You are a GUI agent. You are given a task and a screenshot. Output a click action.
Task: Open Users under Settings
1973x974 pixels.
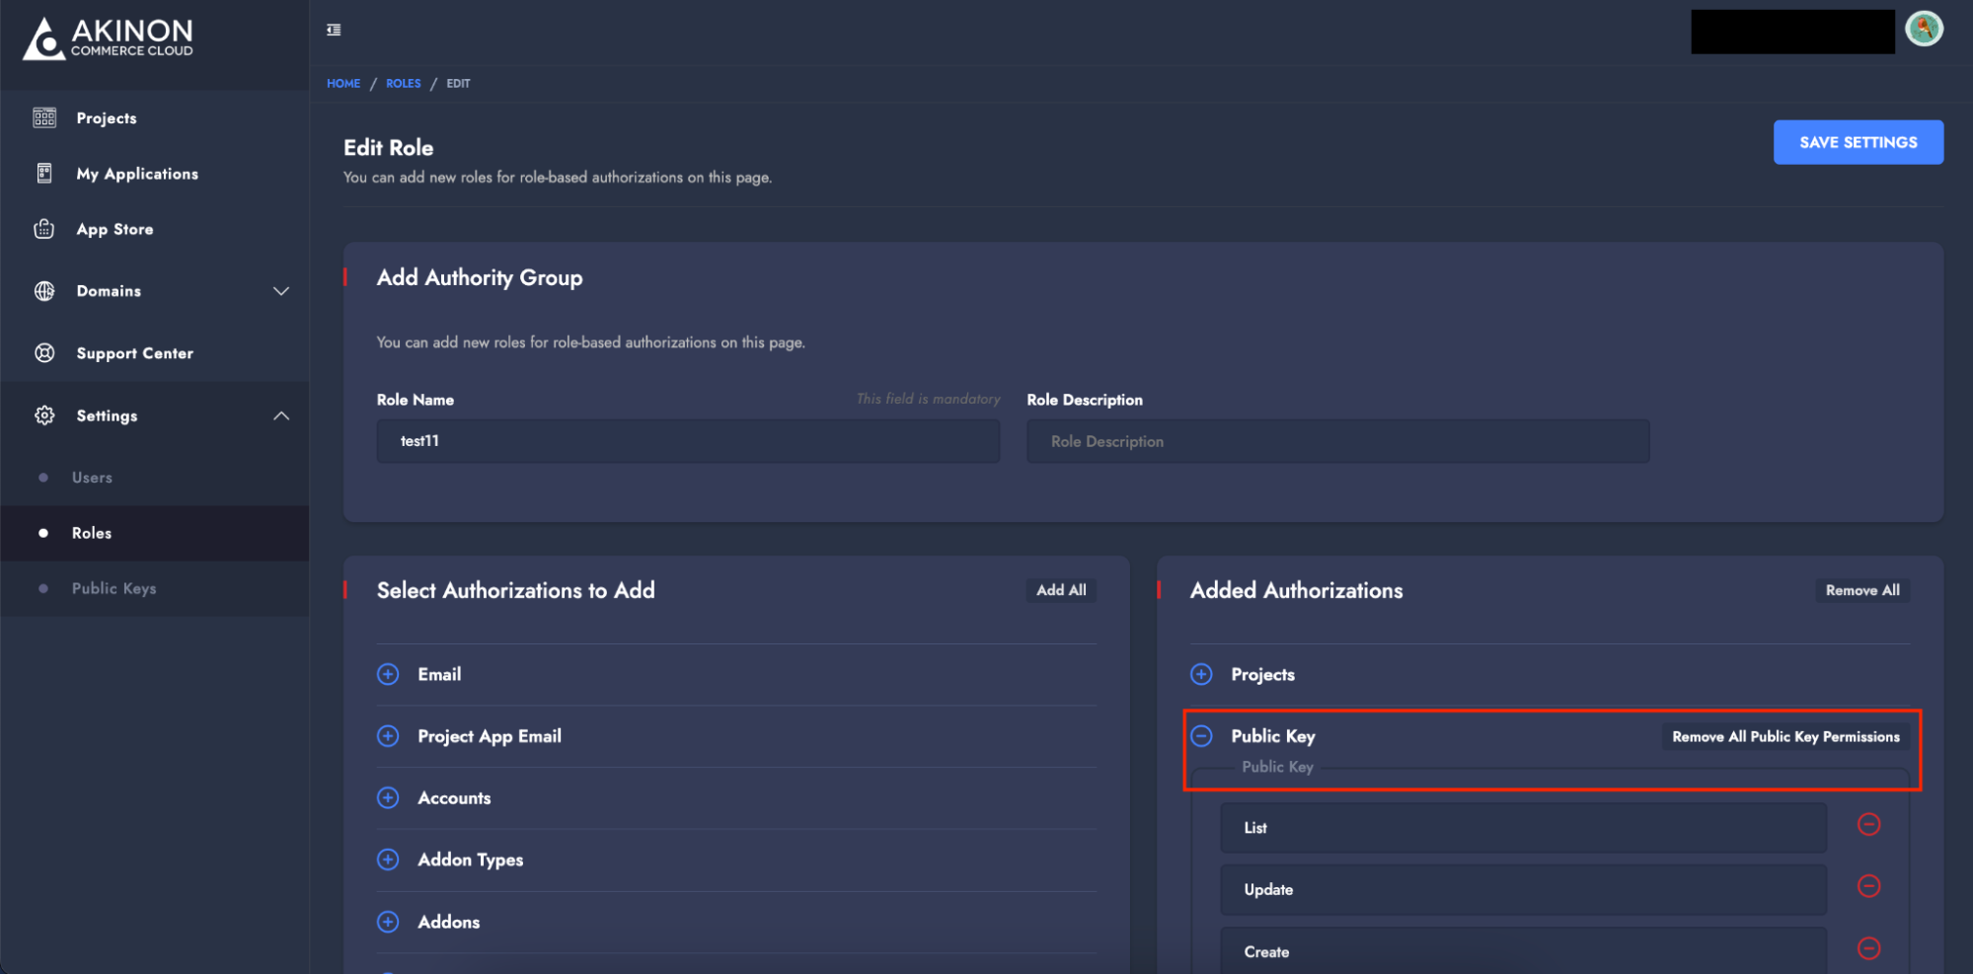[x=92, y=478]
